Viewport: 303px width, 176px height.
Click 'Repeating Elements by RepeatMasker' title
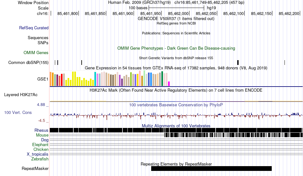click(176, 164)
